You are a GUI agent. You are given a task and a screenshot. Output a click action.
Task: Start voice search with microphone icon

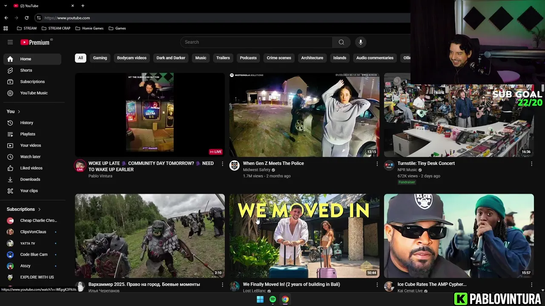click(361, 42)
